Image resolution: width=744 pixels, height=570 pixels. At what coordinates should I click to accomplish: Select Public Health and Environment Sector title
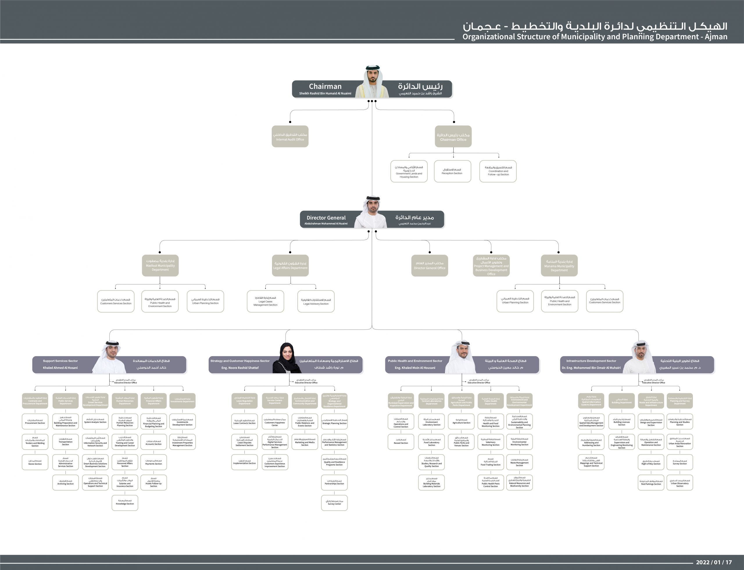tap(415, 361)
